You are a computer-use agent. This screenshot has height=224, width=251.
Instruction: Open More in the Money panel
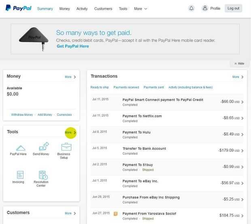tap(70, 77)
